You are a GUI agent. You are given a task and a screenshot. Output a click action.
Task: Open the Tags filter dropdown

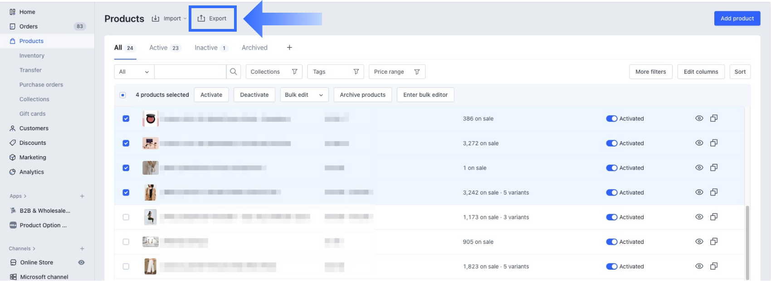(336, 71)
